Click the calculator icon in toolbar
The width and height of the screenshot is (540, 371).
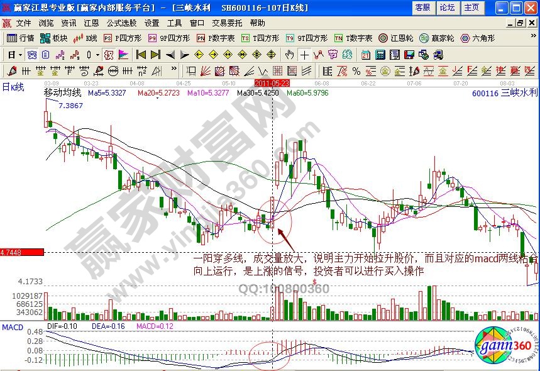pyautogui.click(x=380, y=55)
